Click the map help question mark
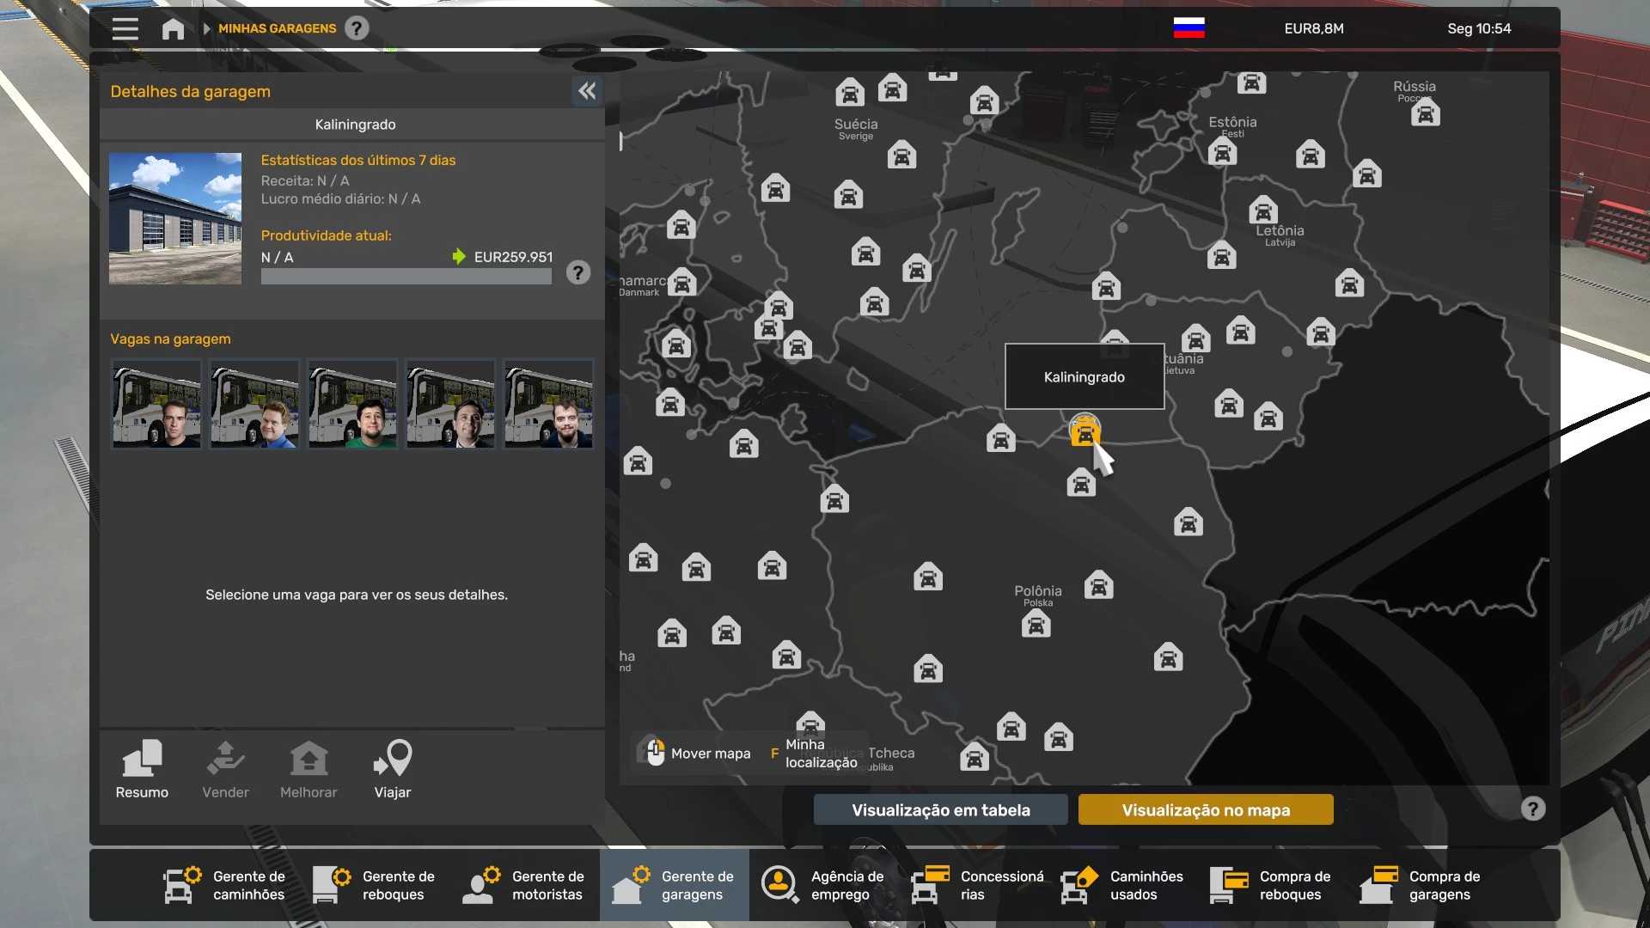Viewport: 1650px width, 928px height. coord(1532,809)
